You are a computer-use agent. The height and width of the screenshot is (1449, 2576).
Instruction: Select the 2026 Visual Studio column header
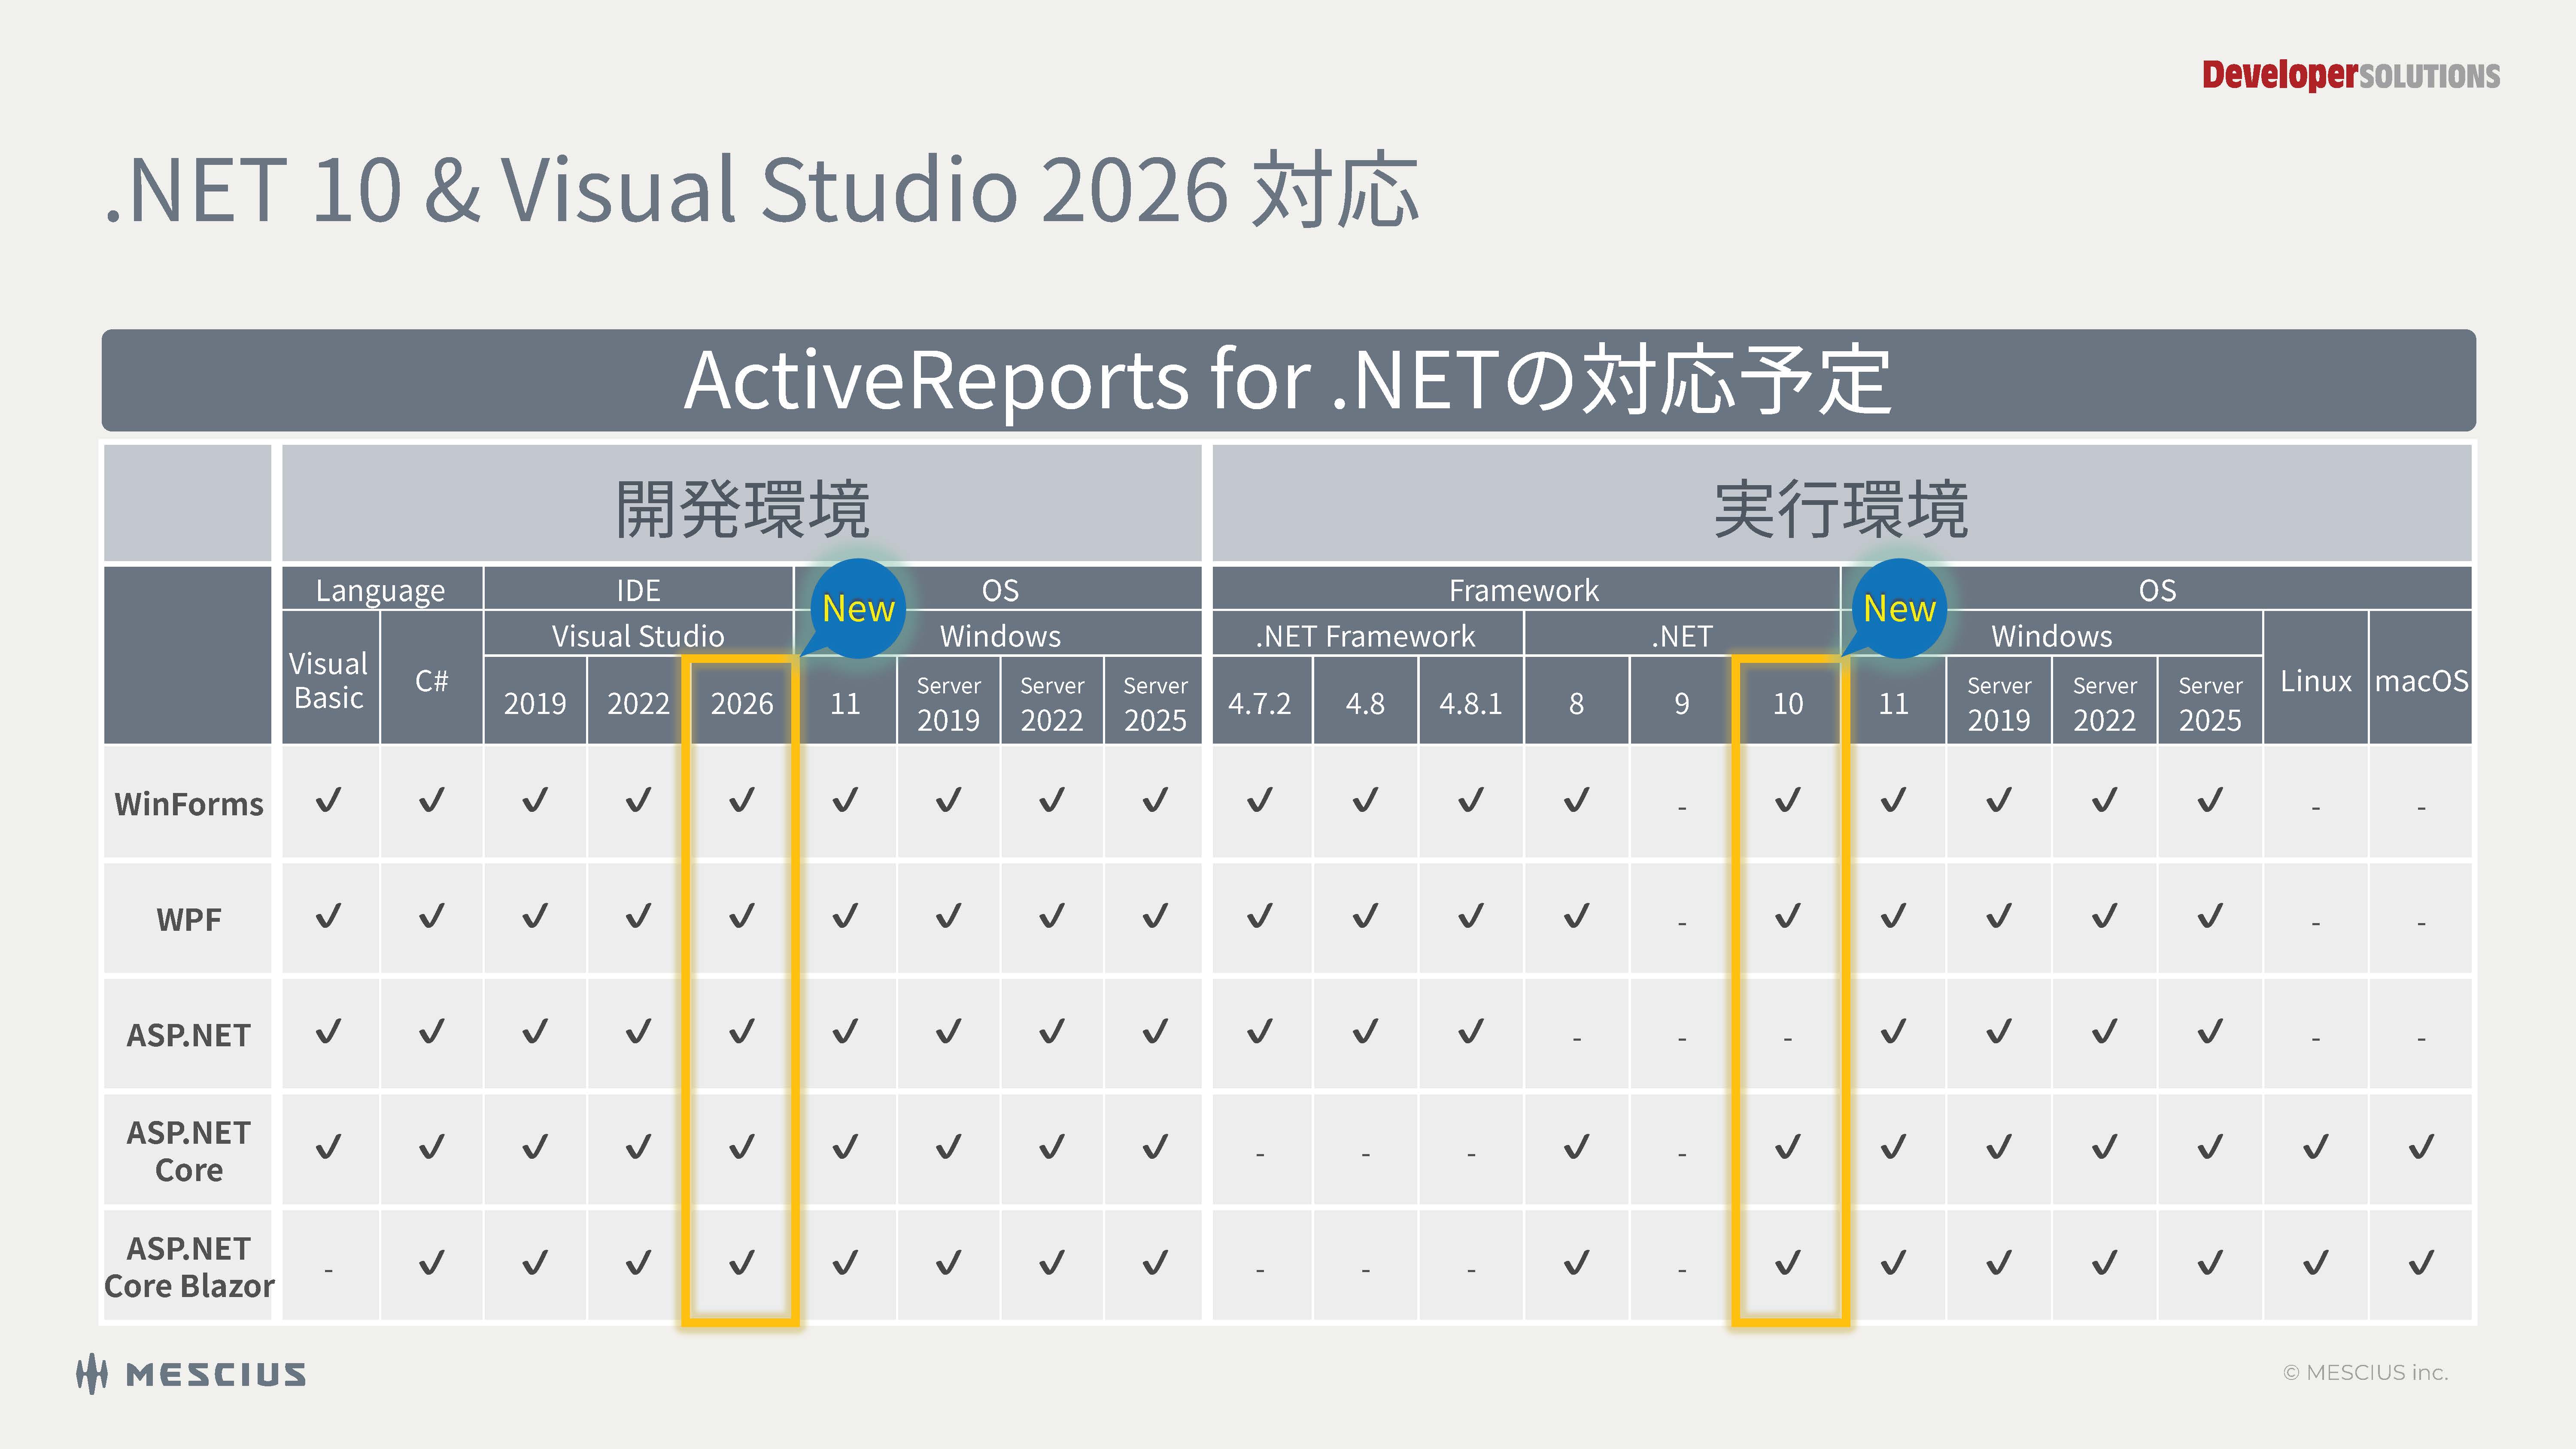(x=741, y=703)
